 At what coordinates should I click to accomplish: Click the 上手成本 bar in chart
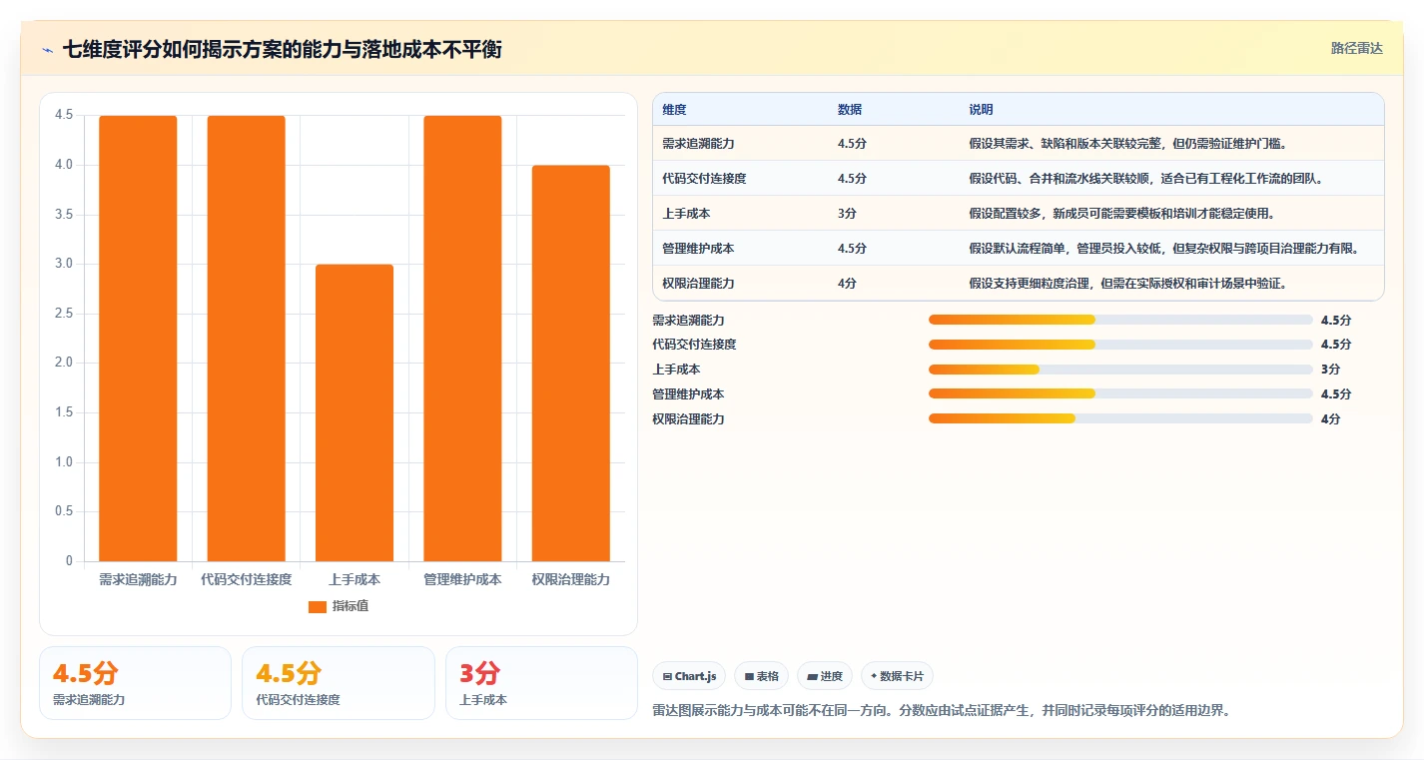pos(355,412)
